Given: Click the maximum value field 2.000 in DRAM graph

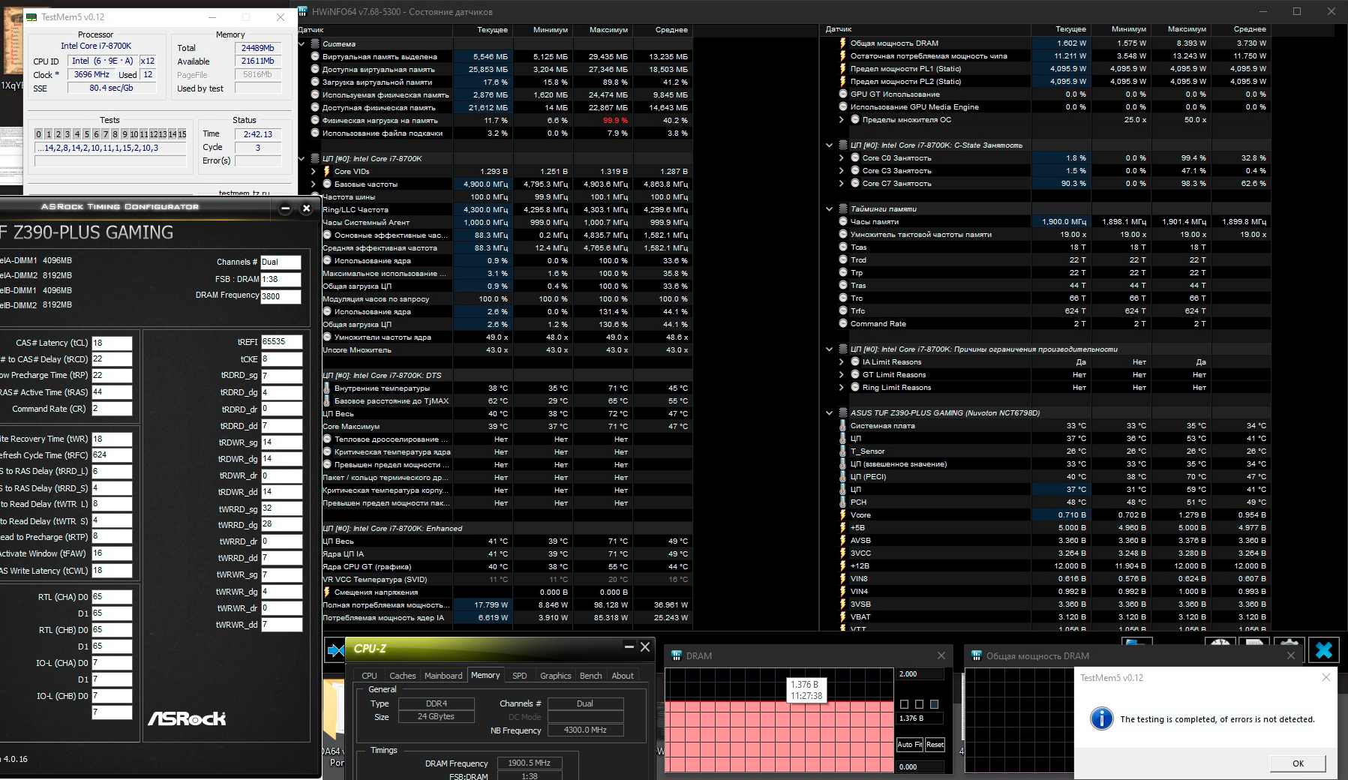Looking at the screenshot, I should coord(920,674).
